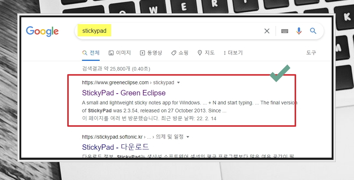Open the 쇼핑 tab

pos(180,53)
